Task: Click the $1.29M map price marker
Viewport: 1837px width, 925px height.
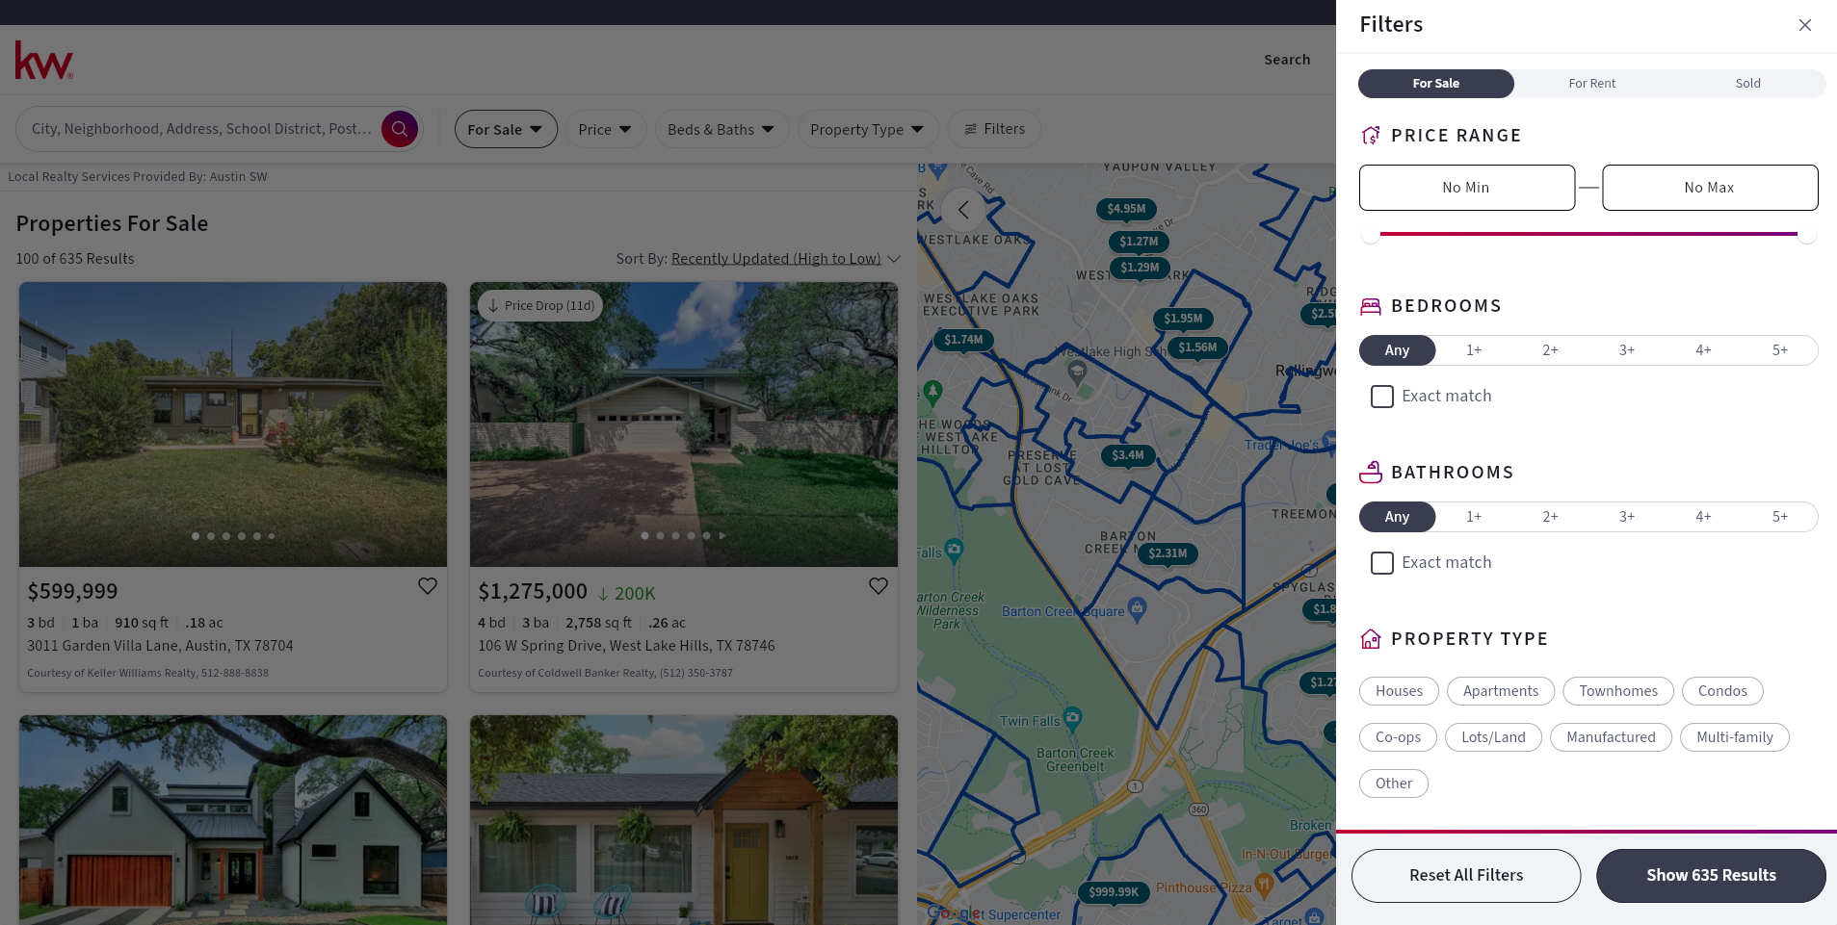Action: point(1140,268)
